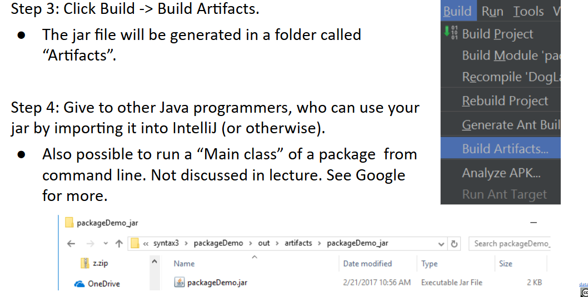Viewport: 588px width, 297px height.
Task: Select Generate Ant Build entry
Action: coord(511,125)
